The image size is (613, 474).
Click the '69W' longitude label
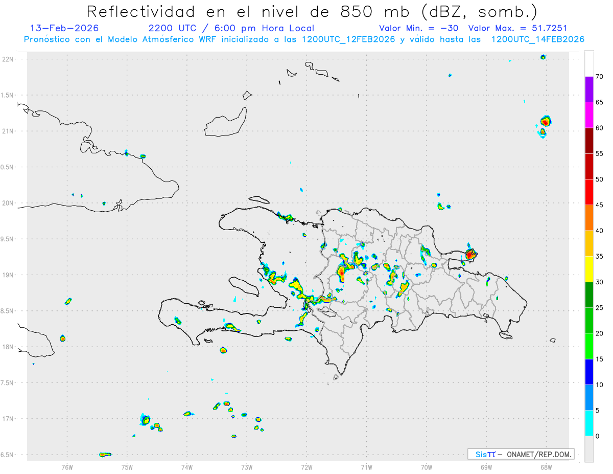(486, 467)
